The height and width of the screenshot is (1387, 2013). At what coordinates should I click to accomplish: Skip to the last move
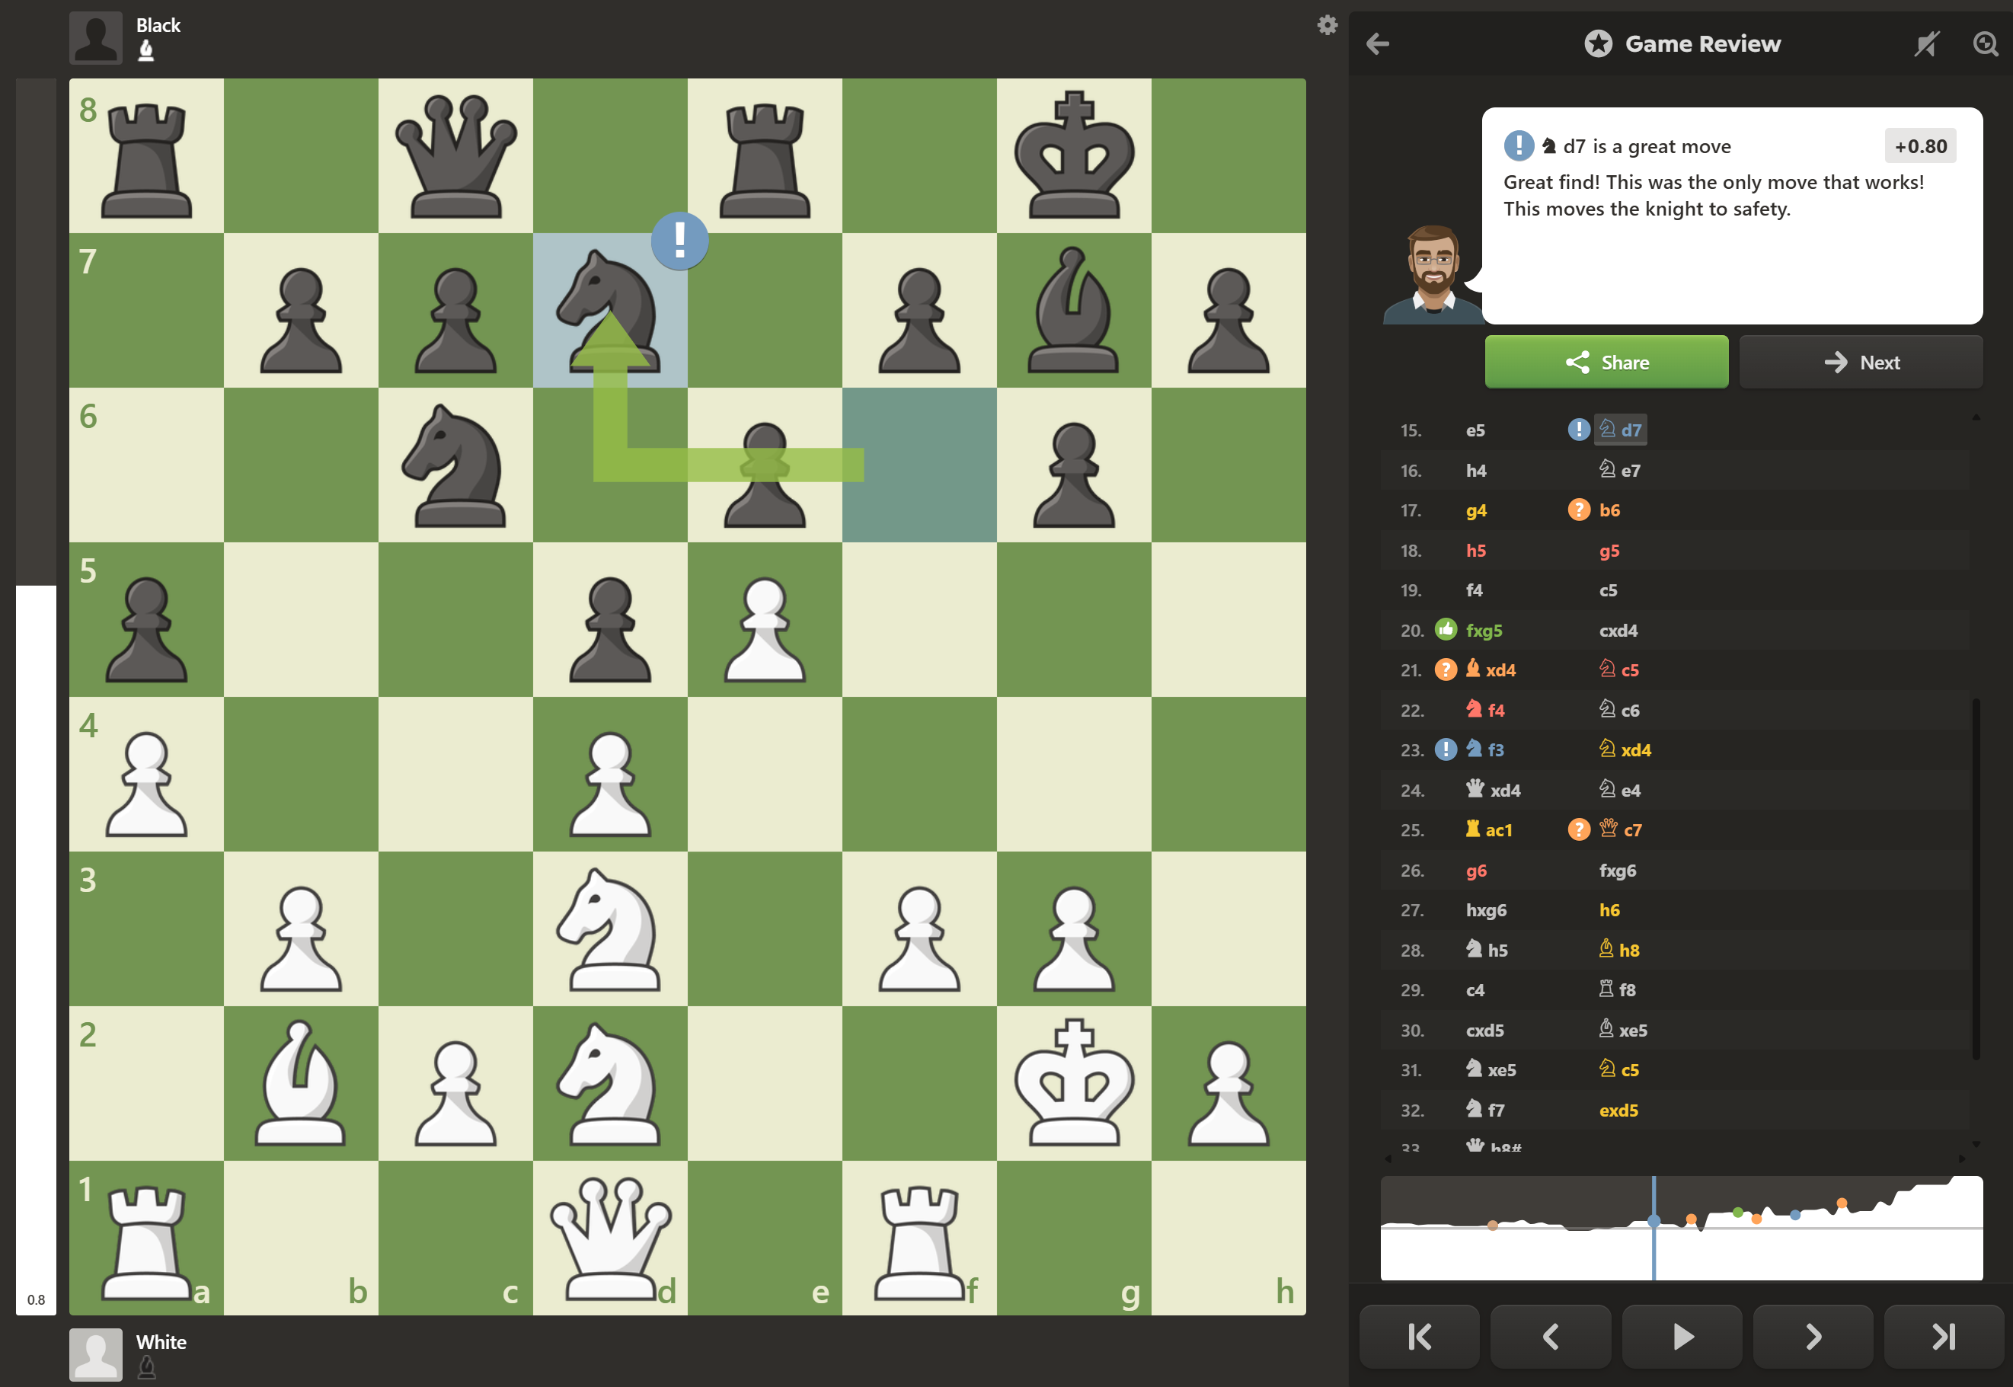[1943, 1336]
